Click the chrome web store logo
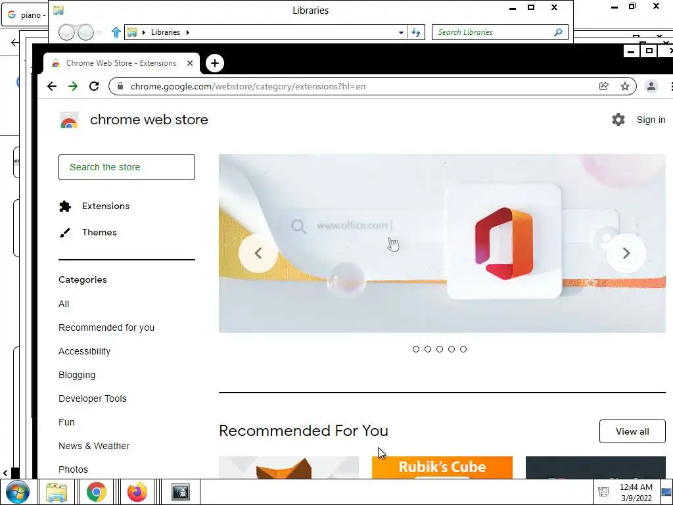This screenshot has height=505, width=673. (x=69, y=121)
